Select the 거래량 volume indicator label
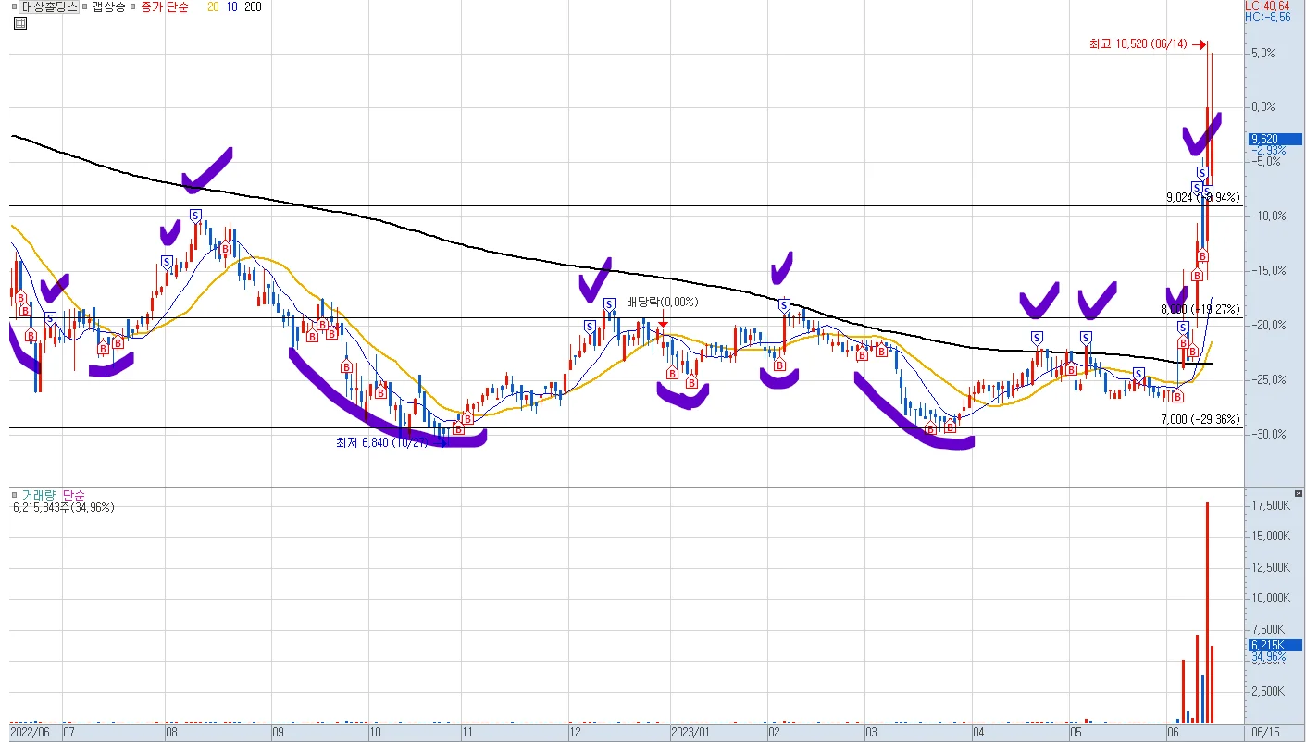Image resolution: width=1306 pixels, height=742 pixels. coord(38,496)
